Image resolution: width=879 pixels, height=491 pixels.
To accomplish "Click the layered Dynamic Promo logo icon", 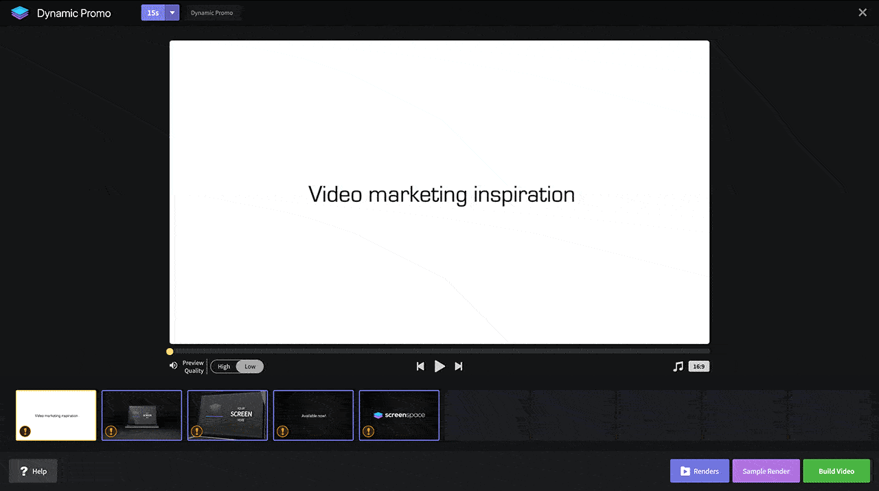I will (x=20, y=13).
